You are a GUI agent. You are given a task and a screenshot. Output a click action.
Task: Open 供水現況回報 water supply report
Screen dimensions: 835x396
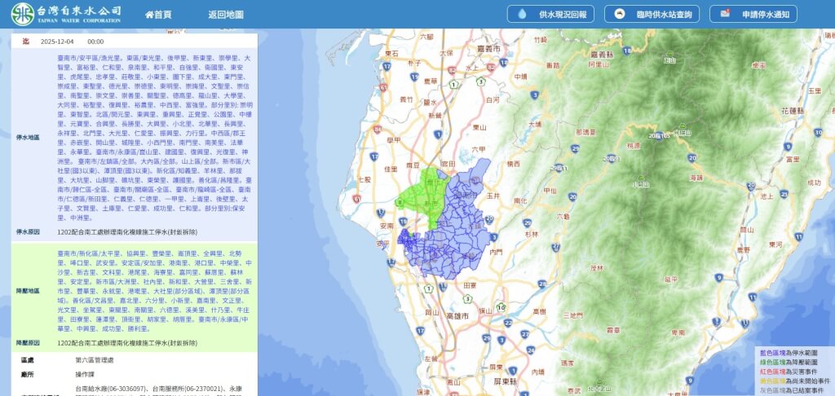click(552, 15)
